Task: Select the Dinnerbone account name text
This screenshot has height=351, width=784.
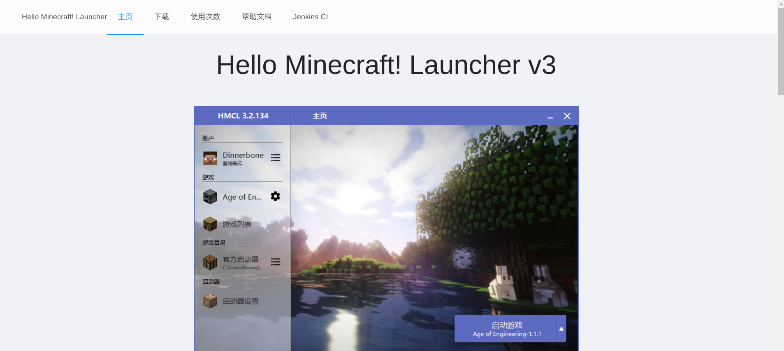Action: click(x=243, y=155)
